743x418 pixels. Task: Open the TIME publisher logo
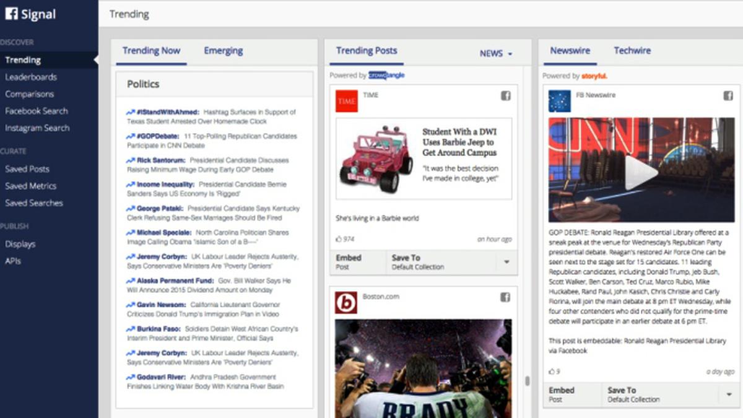347,101
